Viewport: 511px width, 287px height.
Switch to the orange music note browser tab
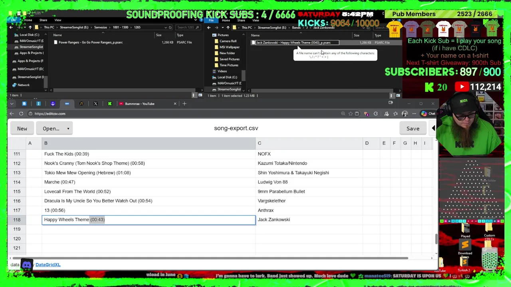coord(81,104)
